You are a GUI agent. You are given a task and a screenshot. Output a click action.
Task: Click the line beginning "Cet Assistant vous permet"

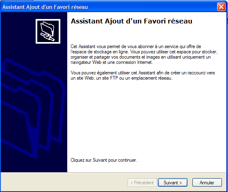tap(136, 46)
